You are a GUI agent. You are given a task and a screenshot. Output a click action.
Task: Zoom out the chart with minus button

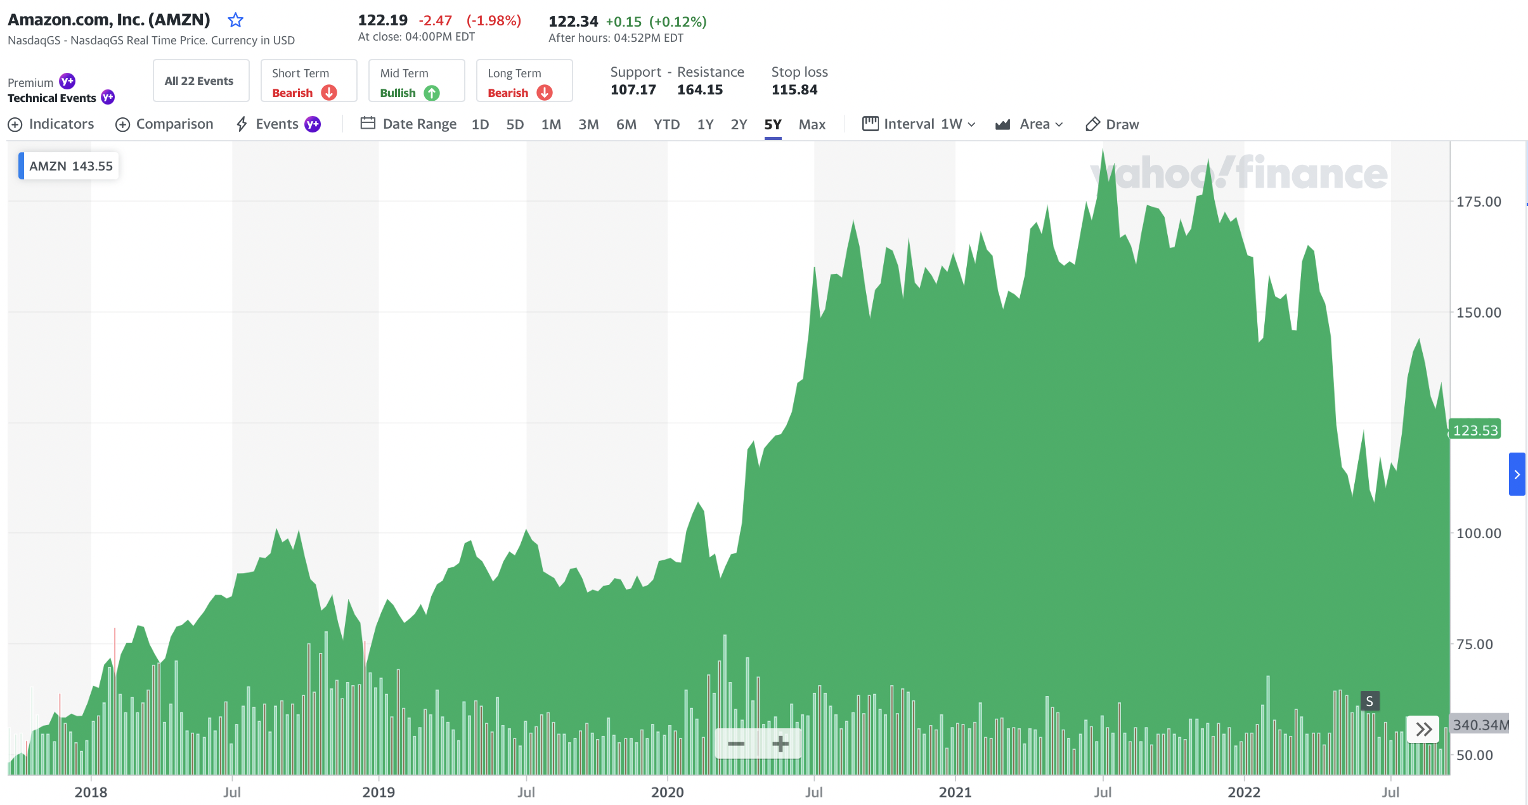[736, 744]
